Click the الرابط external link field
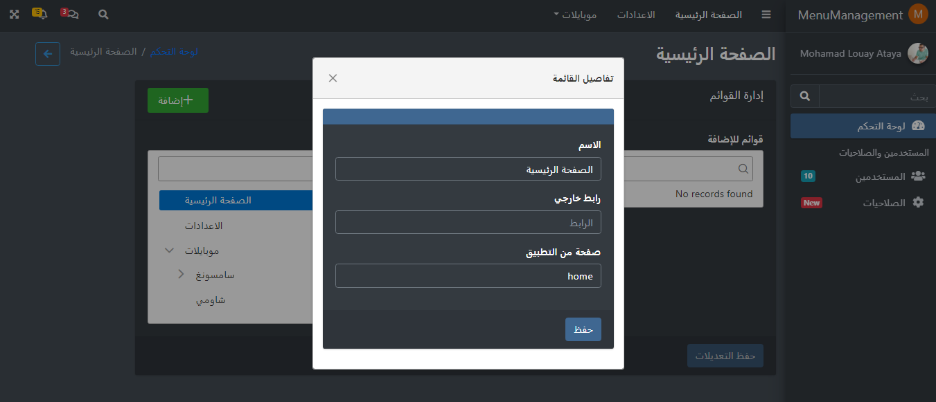The image size is (936, 402). [x=468, y=223]
